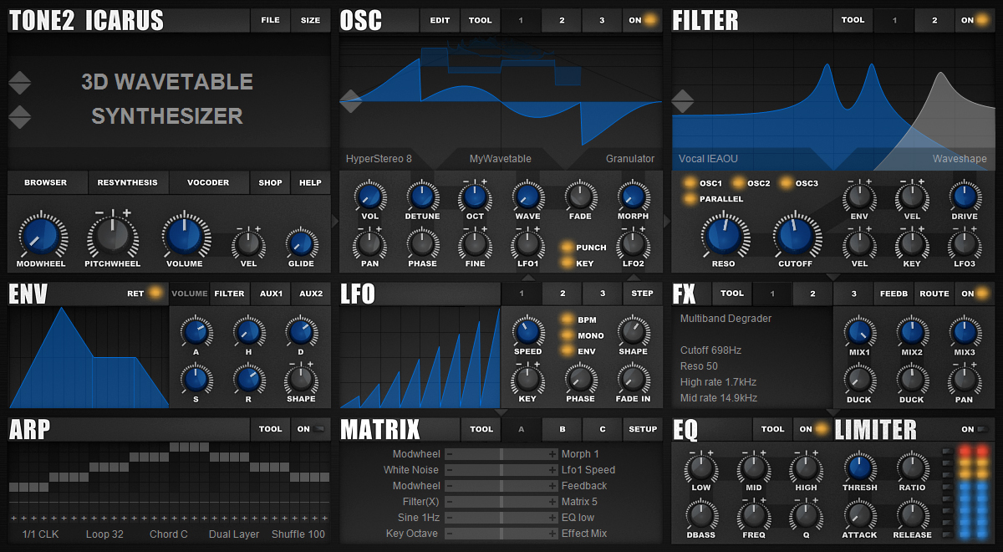1003x552 pixels.
Task: Open the arpeggiator Chord C selector
Action: pos(169,534)
